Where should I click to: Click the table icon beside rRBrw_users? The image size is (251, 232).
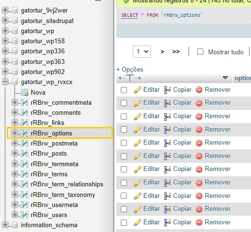click(x=25, y=215)
